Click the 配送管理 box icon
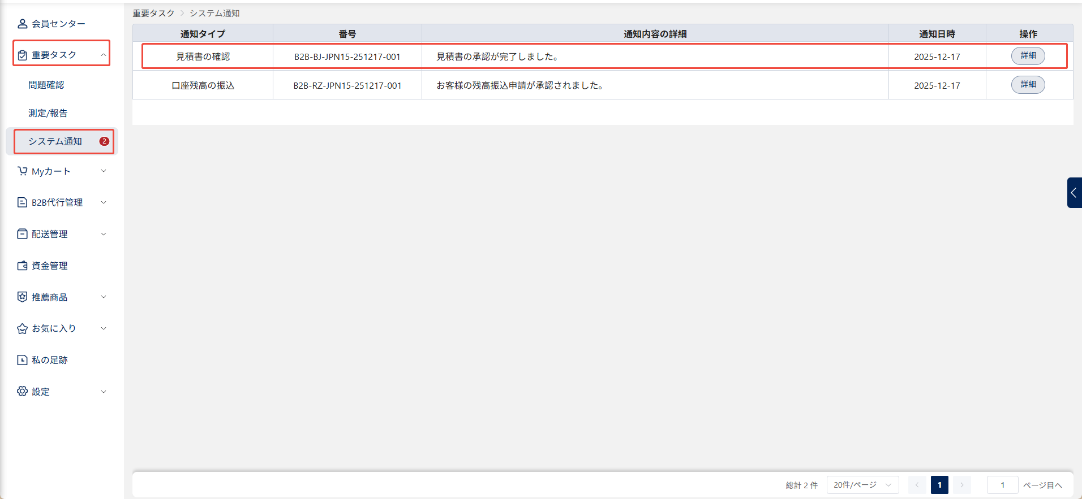Image resolution: width=1082 pixels, height=499 pixels. pyautogui.click(x=22, y=234)
